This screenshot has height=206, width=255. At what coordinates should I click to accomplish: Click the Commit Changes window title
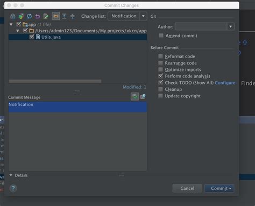click(122, 5)
